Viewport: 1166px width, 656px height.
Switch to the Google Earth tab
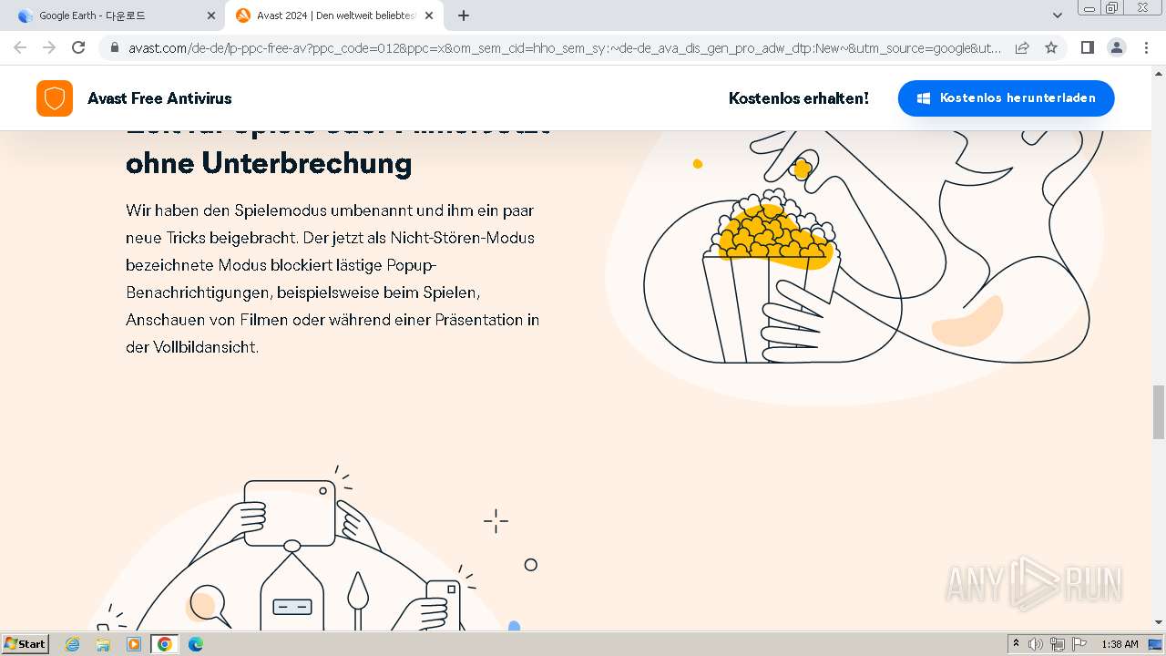click(115, 15)
